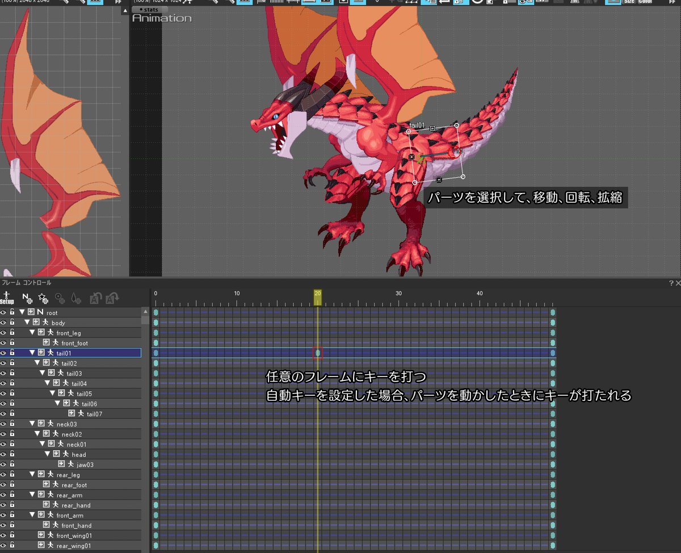
Task: Click the frame 20 playhead marker
Action: 318,297
